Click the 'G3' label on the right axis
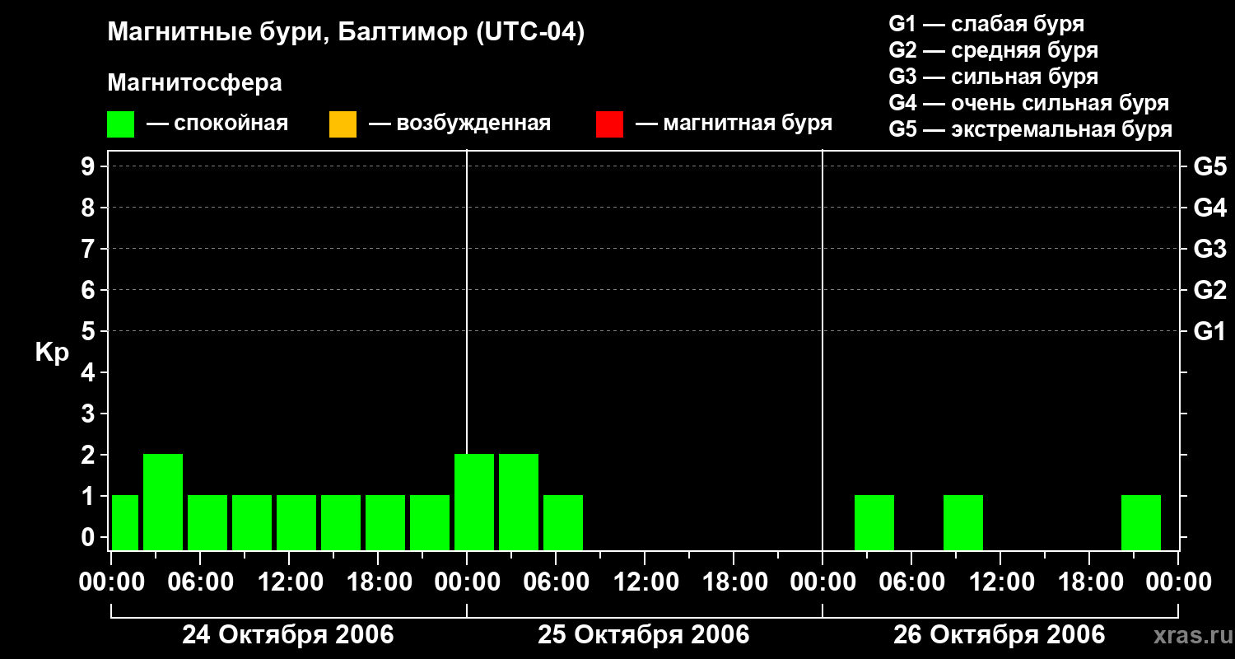The height and width of the screenshot is (659, 1235). coord(1209,249)
